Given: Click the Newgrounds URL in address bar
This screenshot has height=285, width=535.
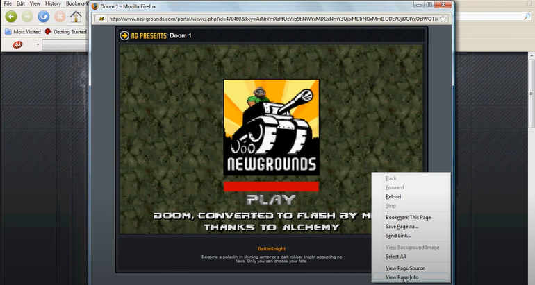Looking at the screenshot, I should pos(273,19).
